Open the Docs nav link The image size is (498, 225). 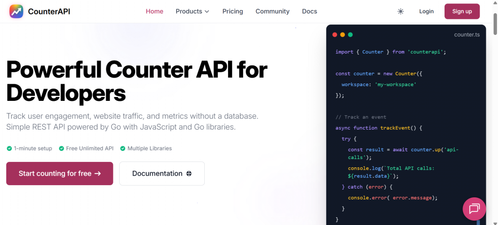pos(309,12)
